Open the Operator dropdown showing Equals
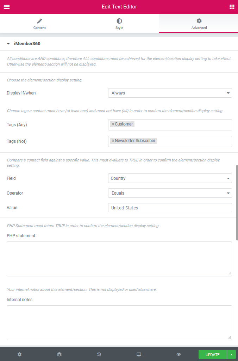238x361 pixels. 170,193
